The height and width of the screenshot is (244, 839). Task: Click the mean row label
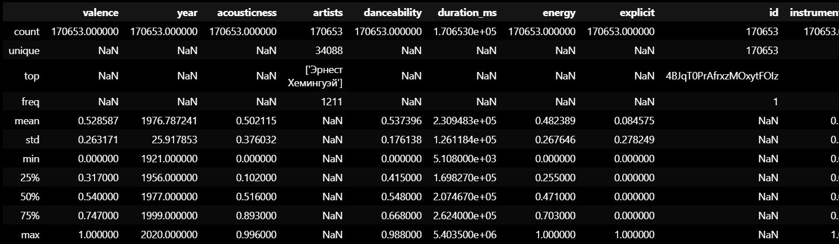pyautogui.click(x=28, y=121)
